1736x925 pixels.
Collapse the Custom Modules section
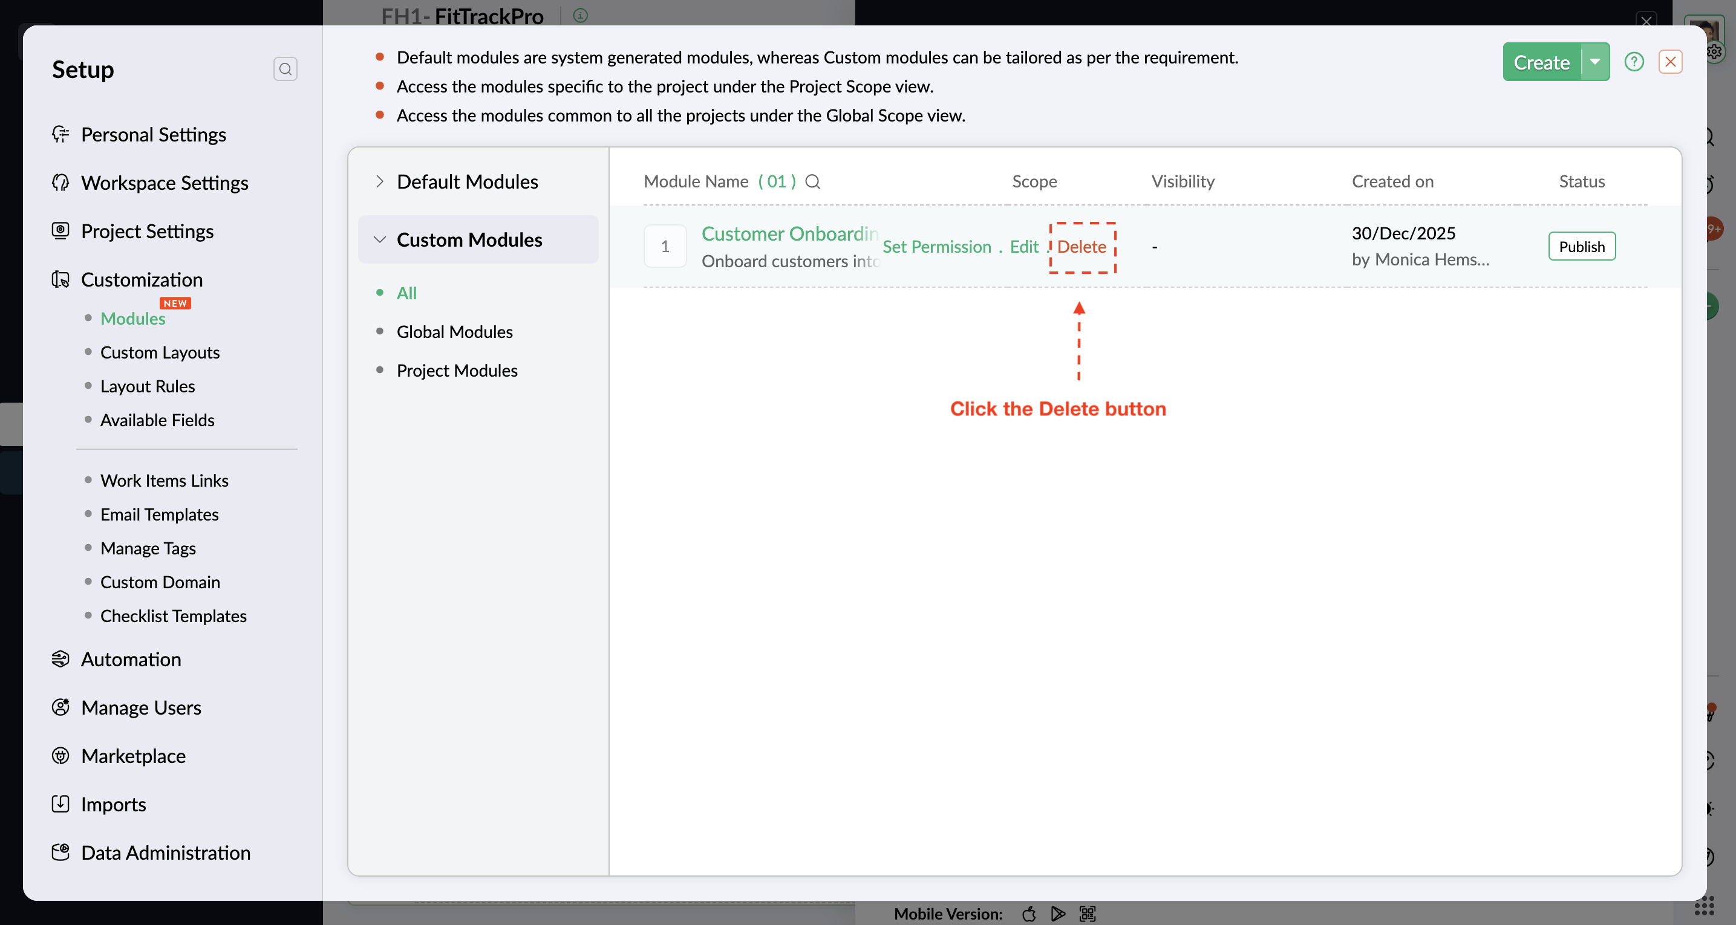click(x=380, y=240)
